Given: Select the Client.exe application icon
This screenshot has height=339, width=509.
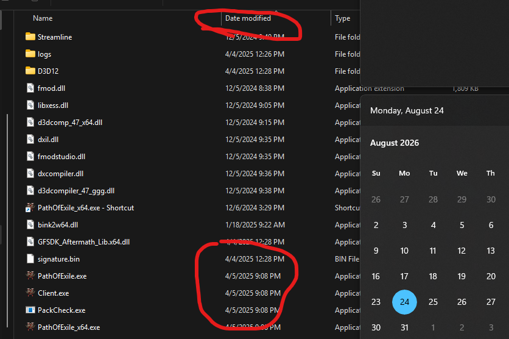Looking at the screenshot, I should (x=30, y=293).
